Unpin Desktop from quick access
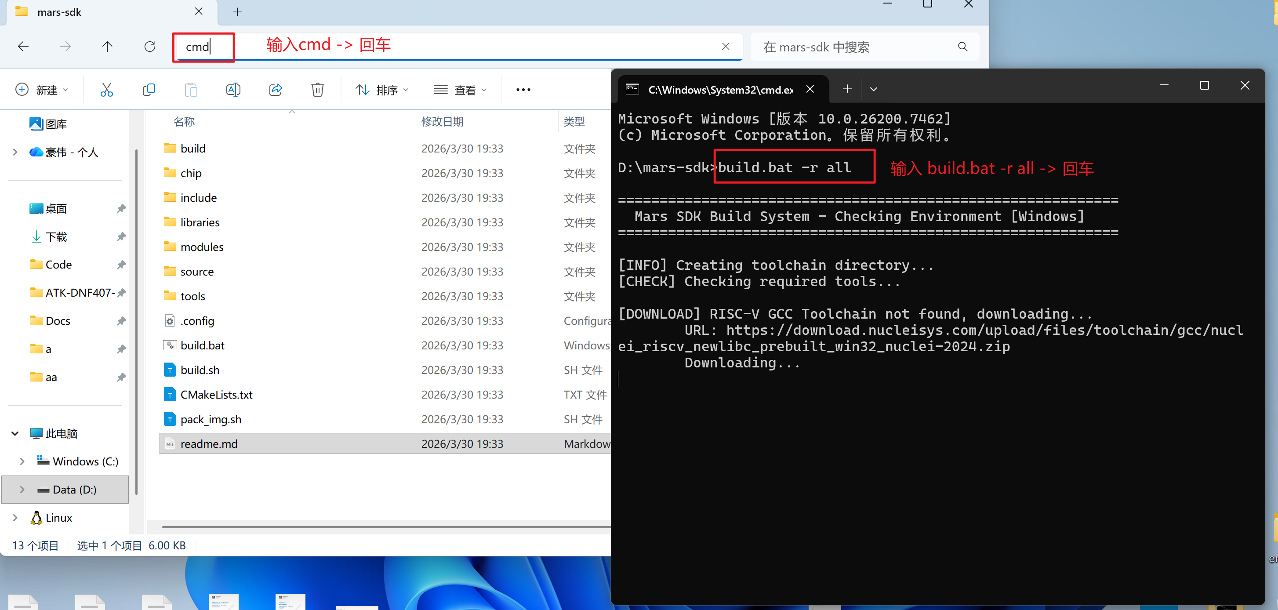 click(x=121, y=208)
